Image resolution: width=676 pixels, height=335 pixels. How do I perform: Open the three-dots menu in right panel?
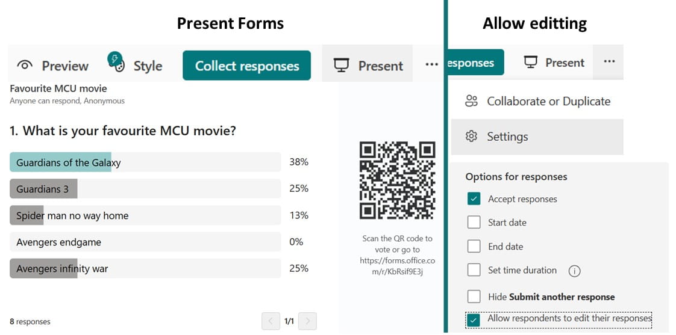click(609, 62)
